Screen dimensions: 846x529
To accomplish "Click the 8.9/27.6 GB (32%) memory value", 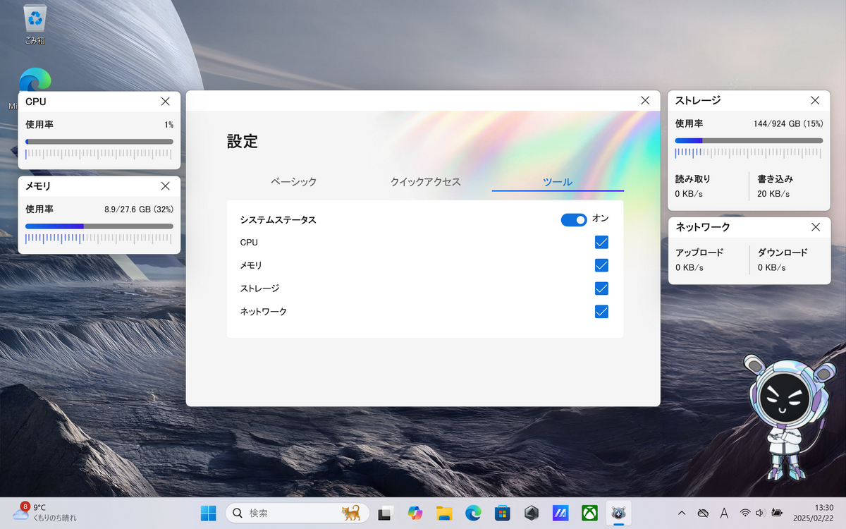I will click(139, 209).
